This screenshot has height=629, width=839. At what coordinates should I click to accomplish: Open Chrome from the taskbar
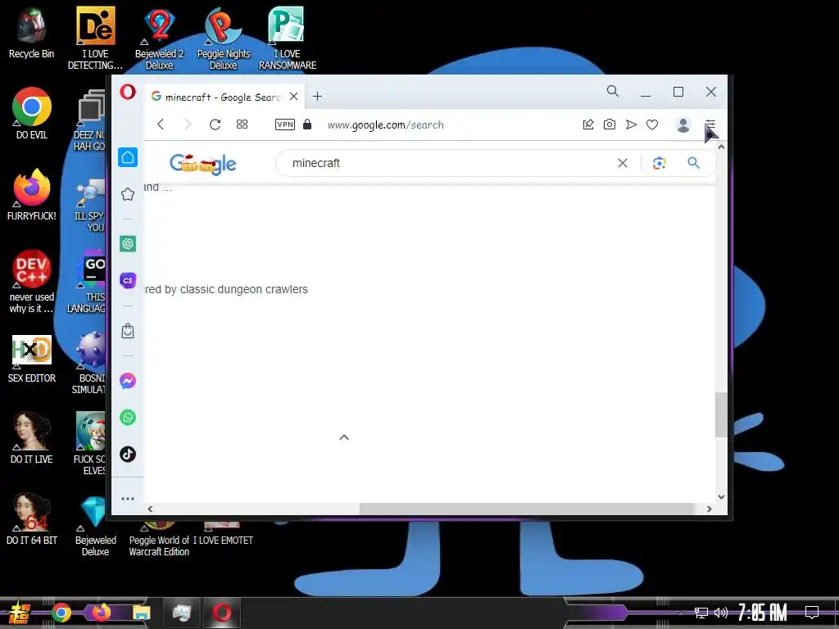click(x=61, y=613)
